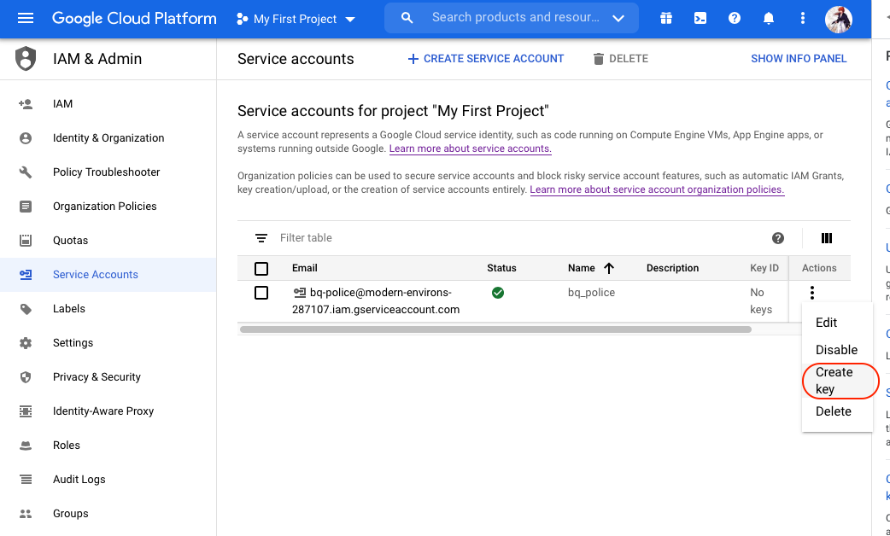890x536 pixels.
Task: Open notifications bell icon
Action: pos(769,18)
